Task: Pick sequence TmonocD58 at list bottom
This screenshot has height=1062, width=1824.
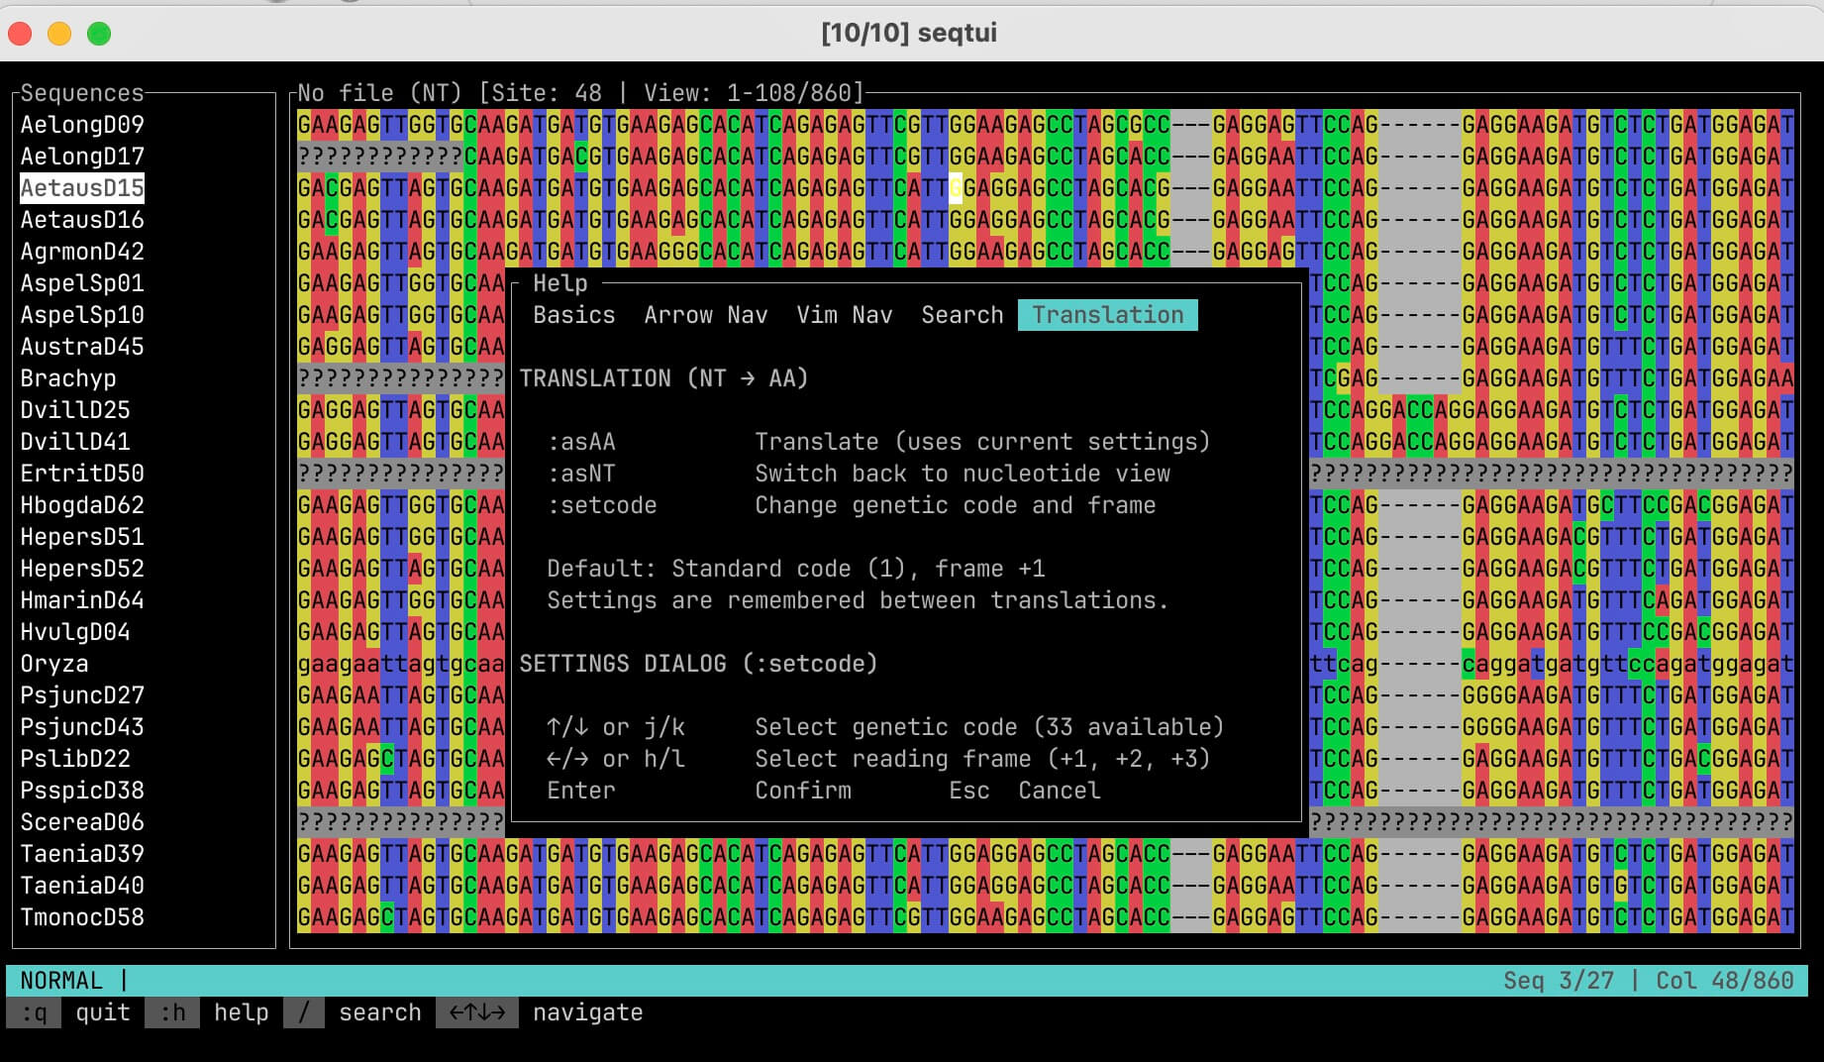Action: (x=82, y=917)
